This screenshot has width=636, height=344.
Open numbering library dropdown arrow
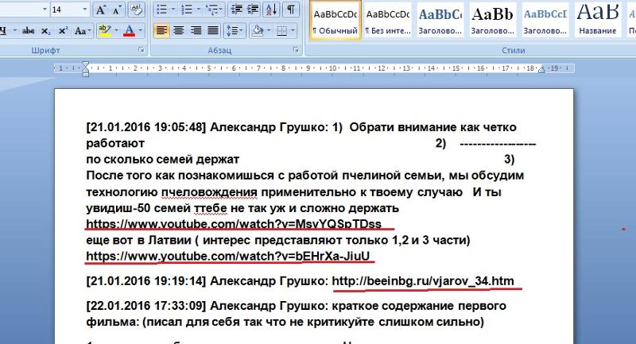click(198, 10)
